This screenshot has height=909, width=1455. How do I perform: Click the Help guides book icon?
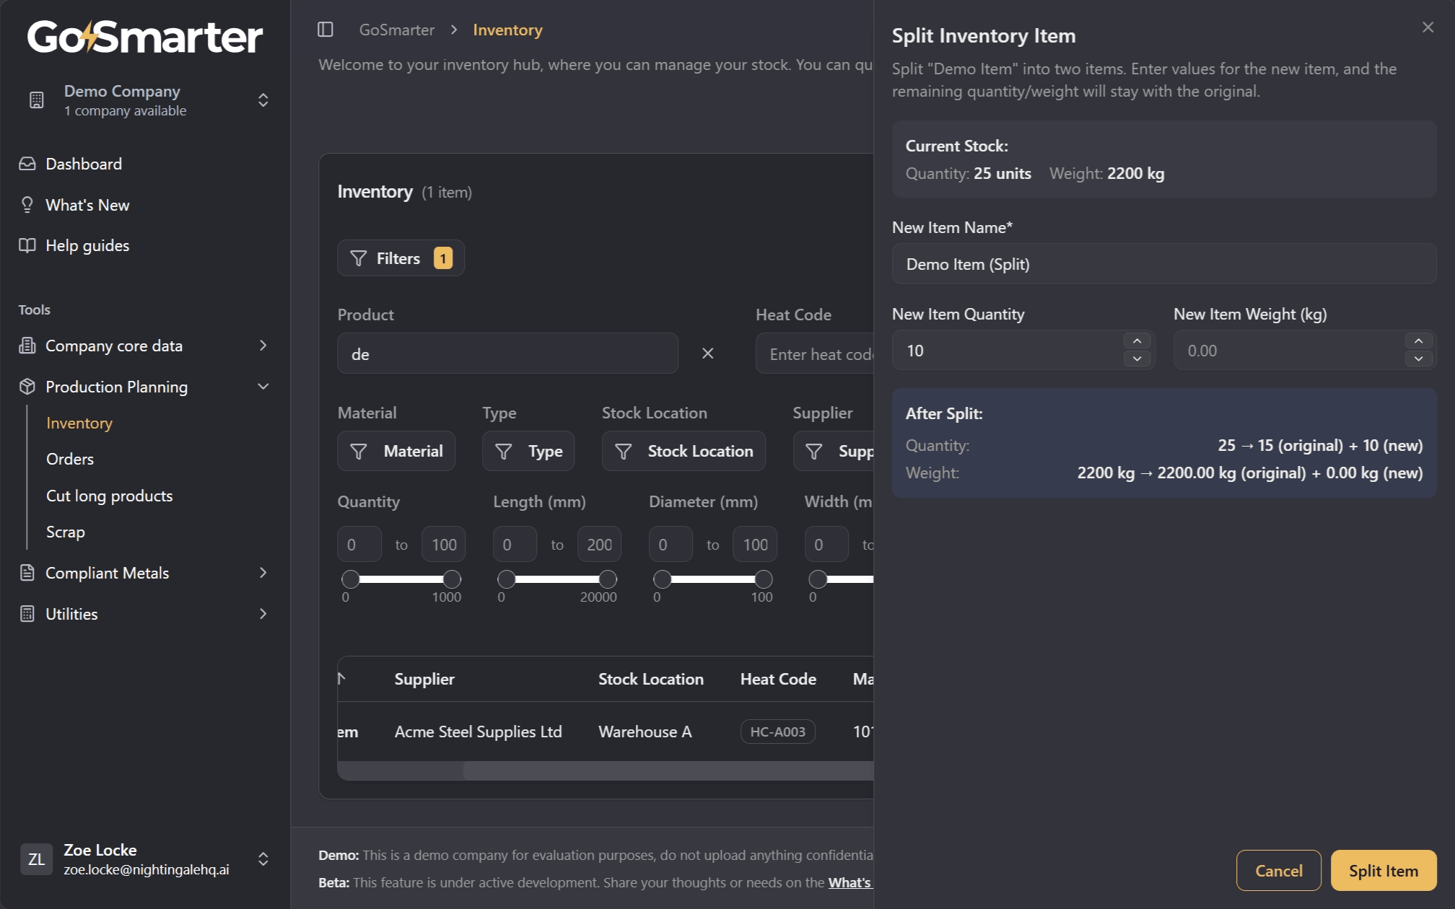pos(27,245)
